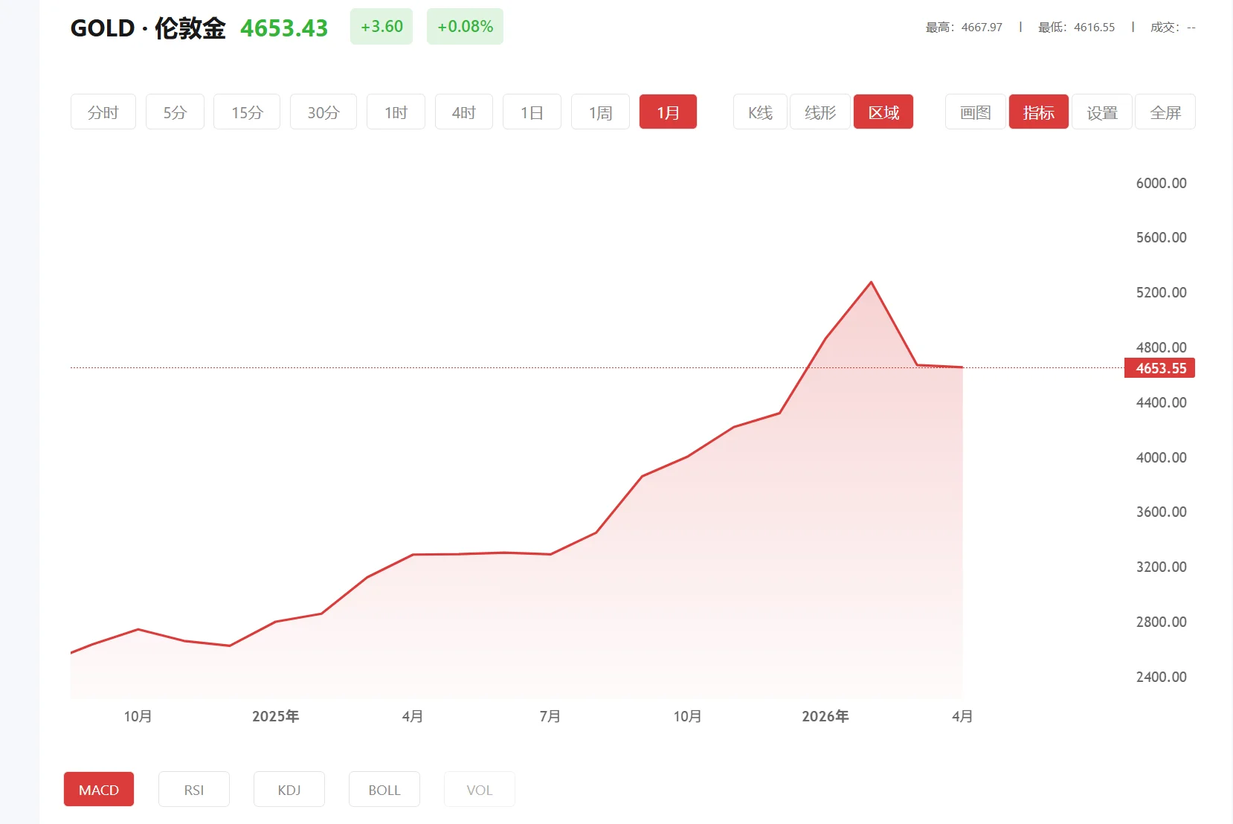Select the 区域 area chart style
This screenshot has height=824, width=1233.
click(x=883, y=112)
